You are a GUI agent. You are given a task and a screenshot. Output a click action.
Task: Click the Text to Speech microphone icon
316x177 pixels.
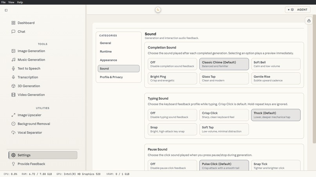tap(13, 68)
